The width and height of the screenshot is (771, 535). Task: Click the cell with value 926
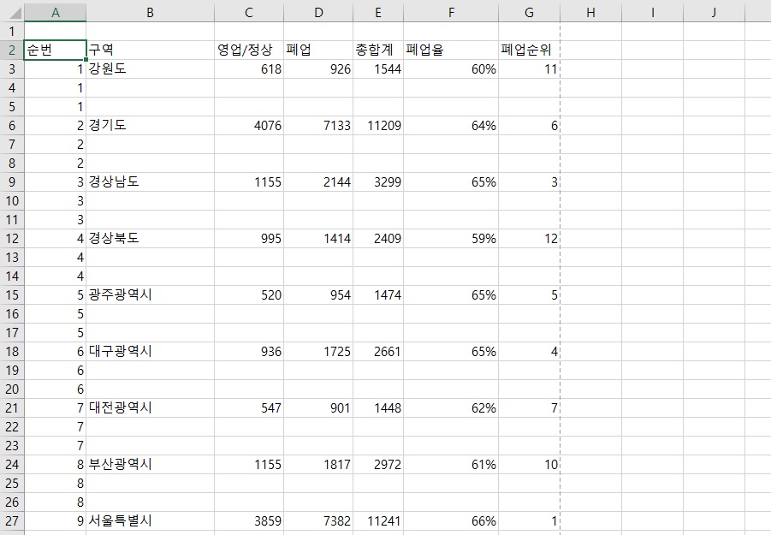[x=318, y=68]
